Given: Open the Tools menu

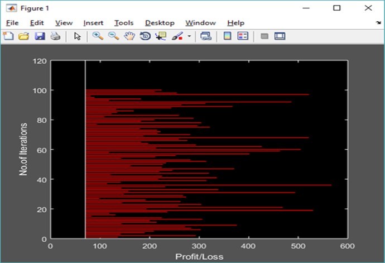Looking at the screenshot, I should click(124, 23).
